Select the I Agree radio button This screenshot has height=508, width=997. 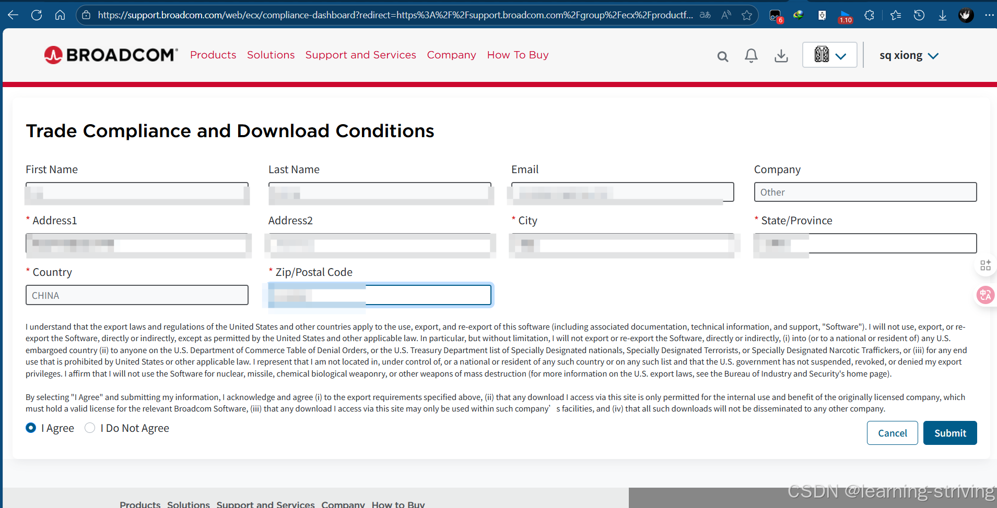[x=31, y=428]
